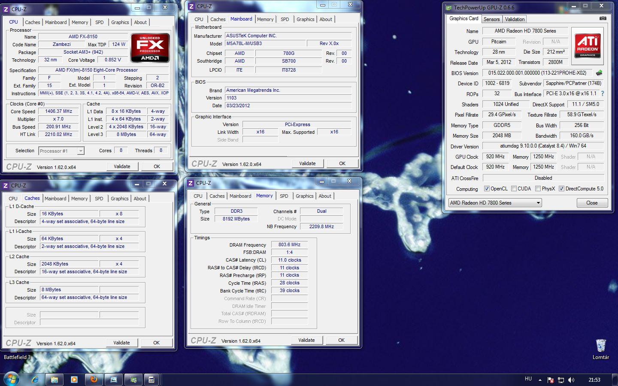Click Close button in GPU-Z
The height and width of the screenshot is (386, 618).
pos(592,203)
